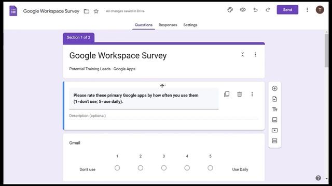Open the form's more options menu beside Send
Screen dimensions: 332x186
(307, 10)
